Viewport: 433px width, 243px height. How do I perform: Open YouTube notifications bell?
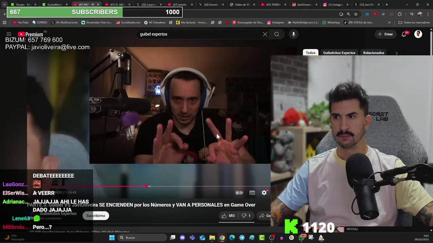pos(404,34)
